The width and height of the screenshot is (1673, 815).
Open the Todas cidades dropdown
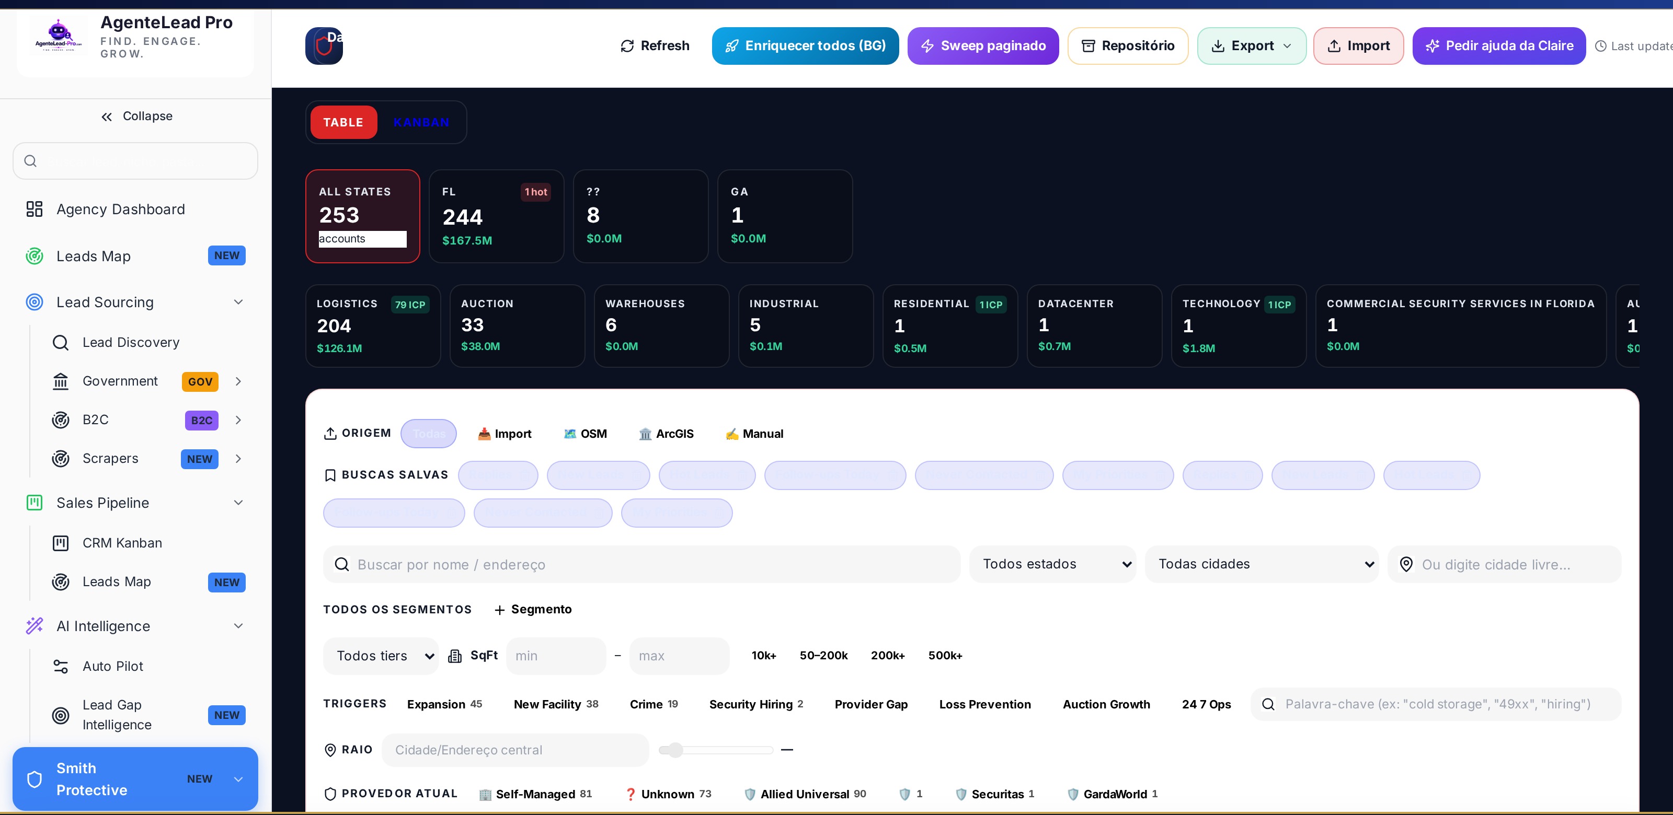pyautogui.click(x=1262, y=565)
